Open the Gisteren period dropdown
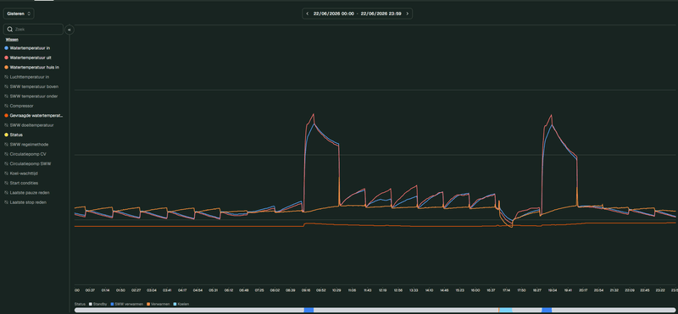The height and width of the screenshot is (314, 678). click(19, 14)
